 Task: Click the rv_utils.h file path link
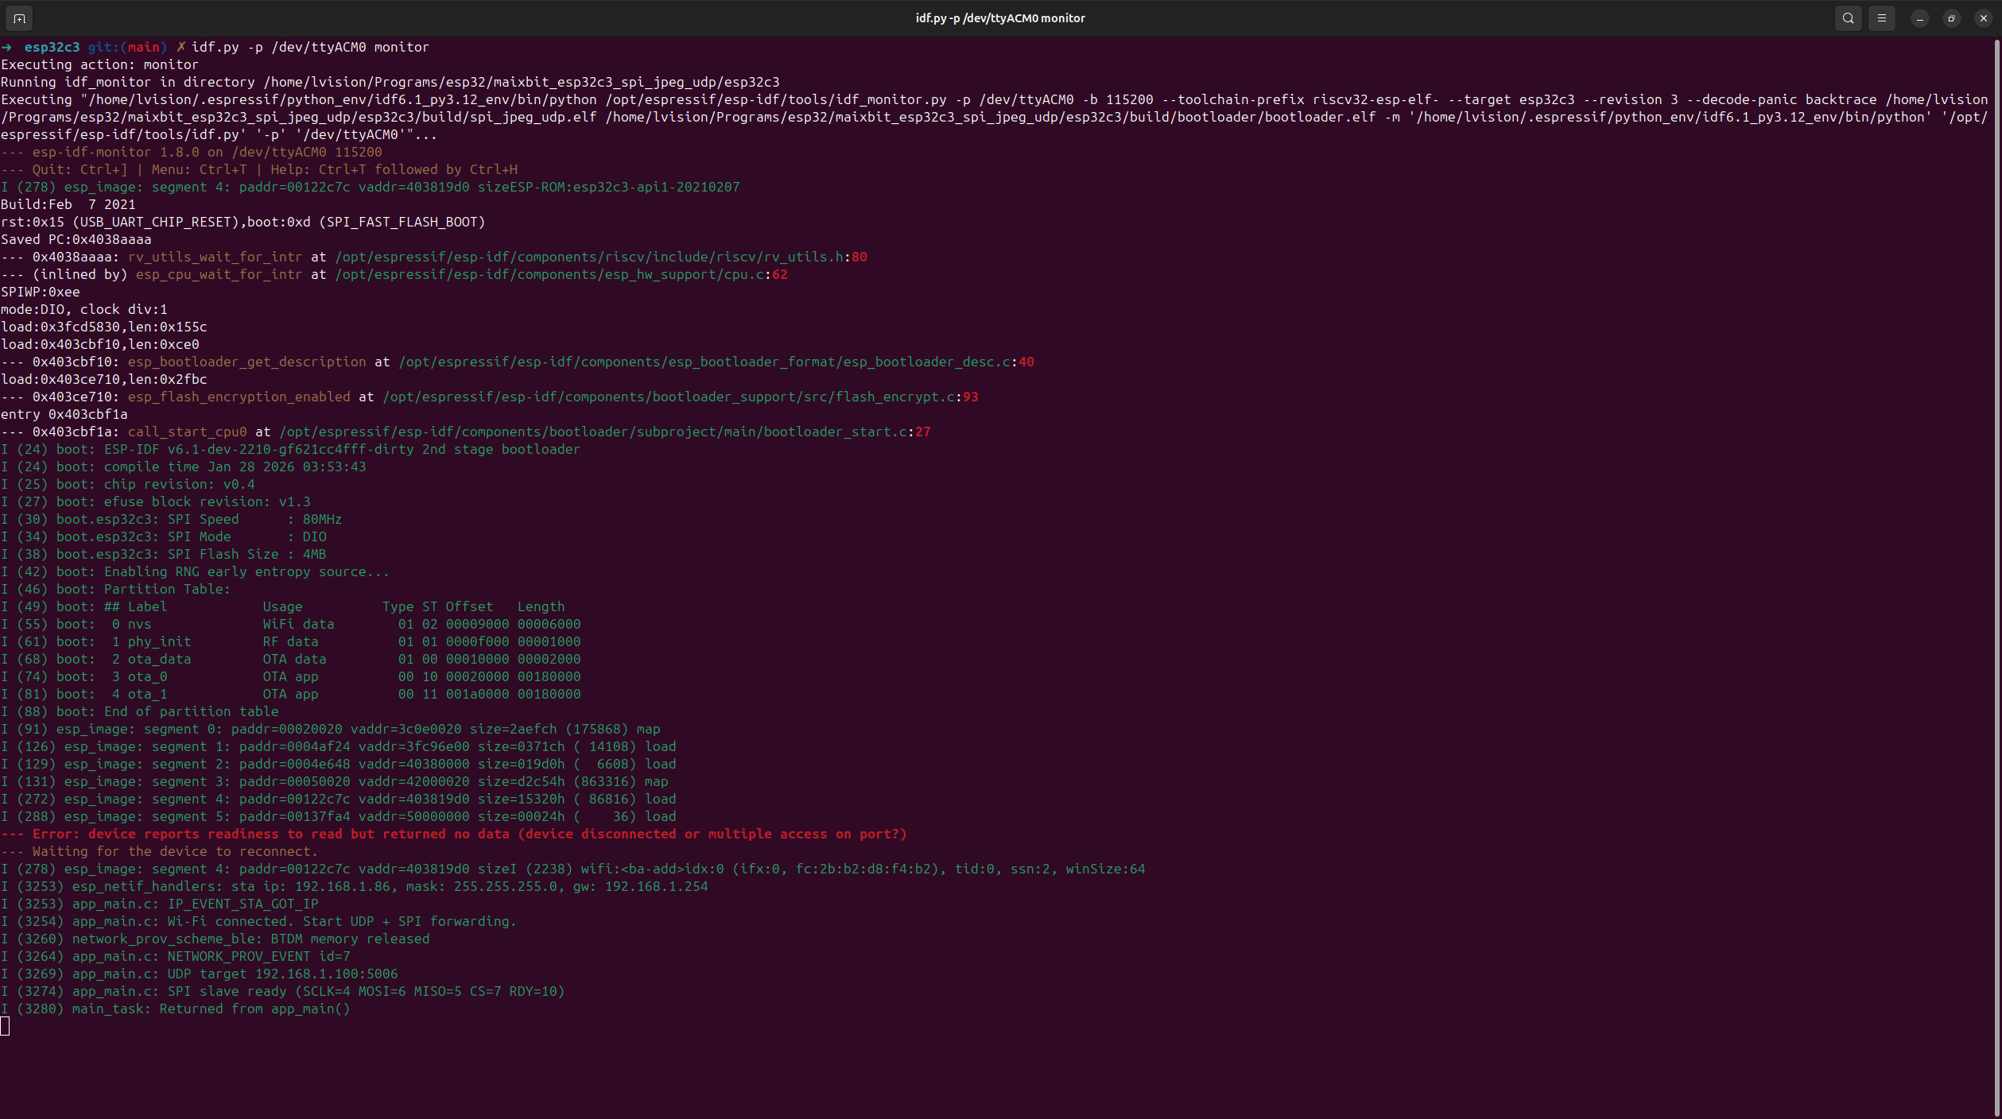pyautogui.click(x=588, y=257)
